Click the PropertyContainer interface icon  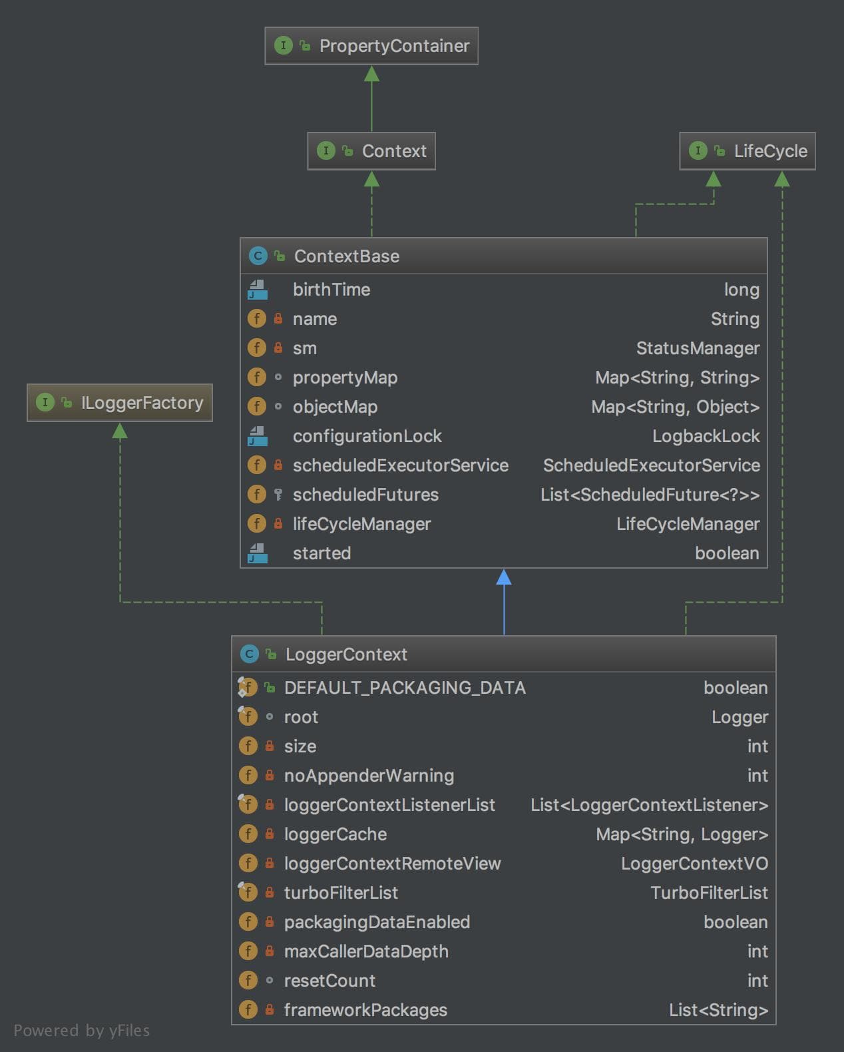283,46
